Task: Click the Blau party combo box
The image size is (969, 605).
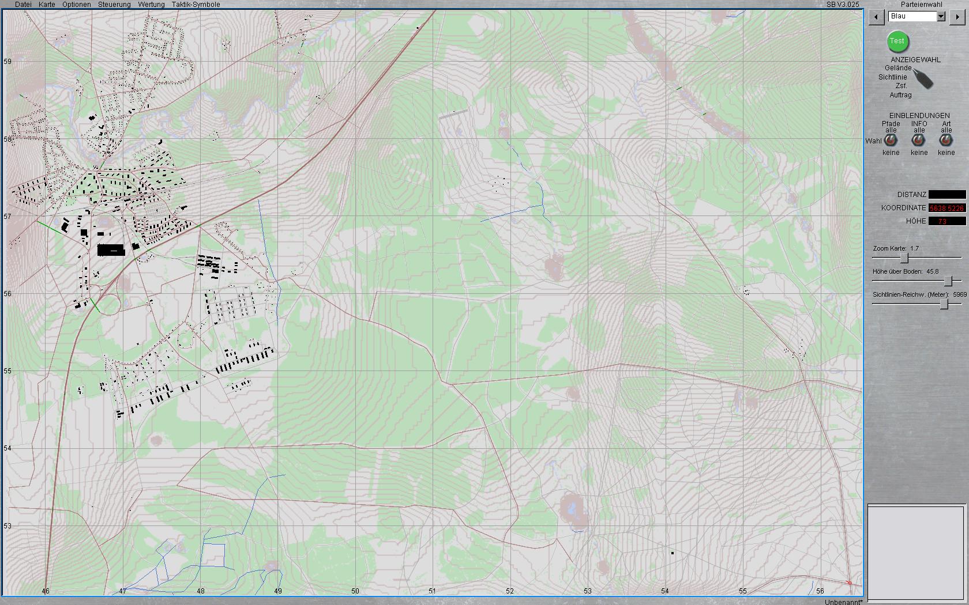Action: click(x=912, y=17)
